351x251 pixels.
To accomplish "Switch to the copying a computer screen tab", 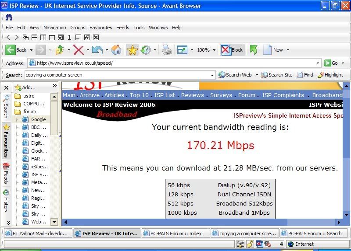I will pos(245,234).
